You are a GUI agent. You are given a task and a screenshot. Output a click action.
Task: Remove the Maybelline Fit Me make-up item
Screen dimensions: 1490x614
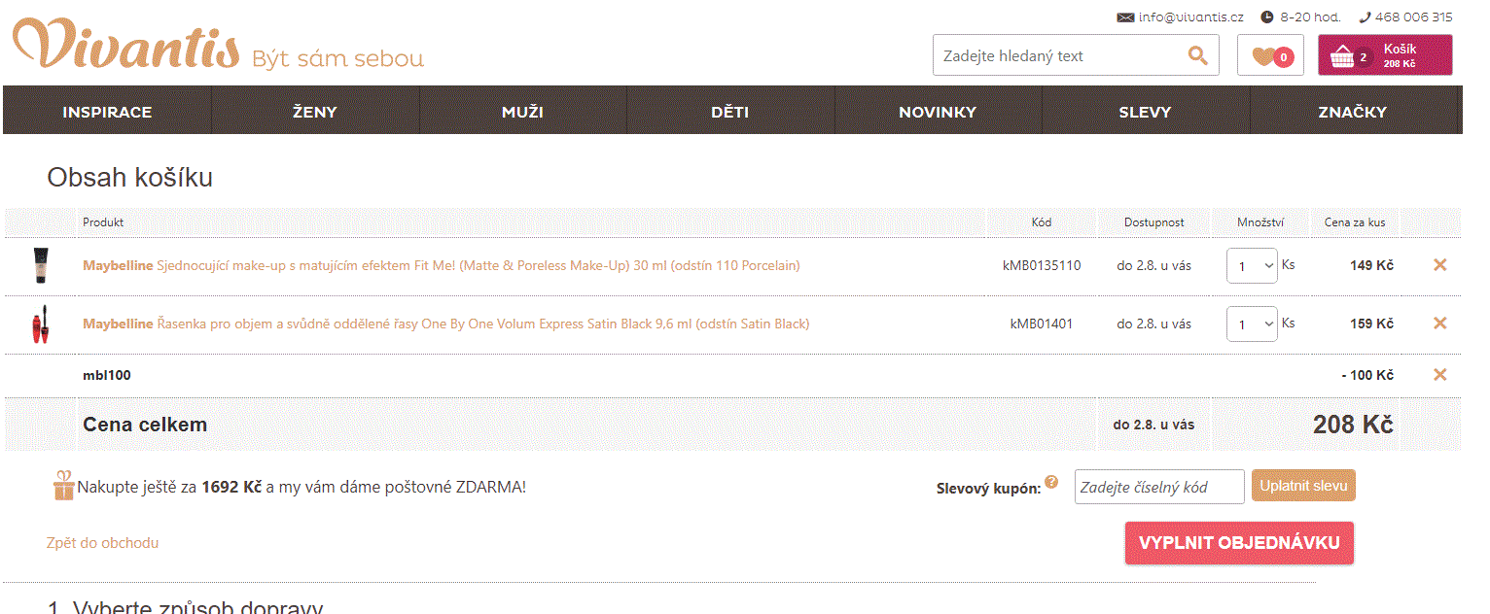point(1440,264)
